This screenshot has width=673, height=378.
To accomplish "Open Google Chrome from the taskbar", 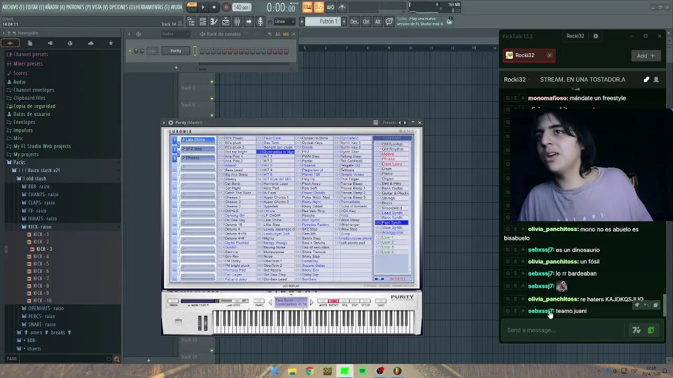I will [x=309, y=371].
